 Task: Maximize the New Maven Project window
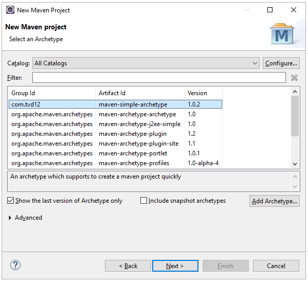click(270, 10)
